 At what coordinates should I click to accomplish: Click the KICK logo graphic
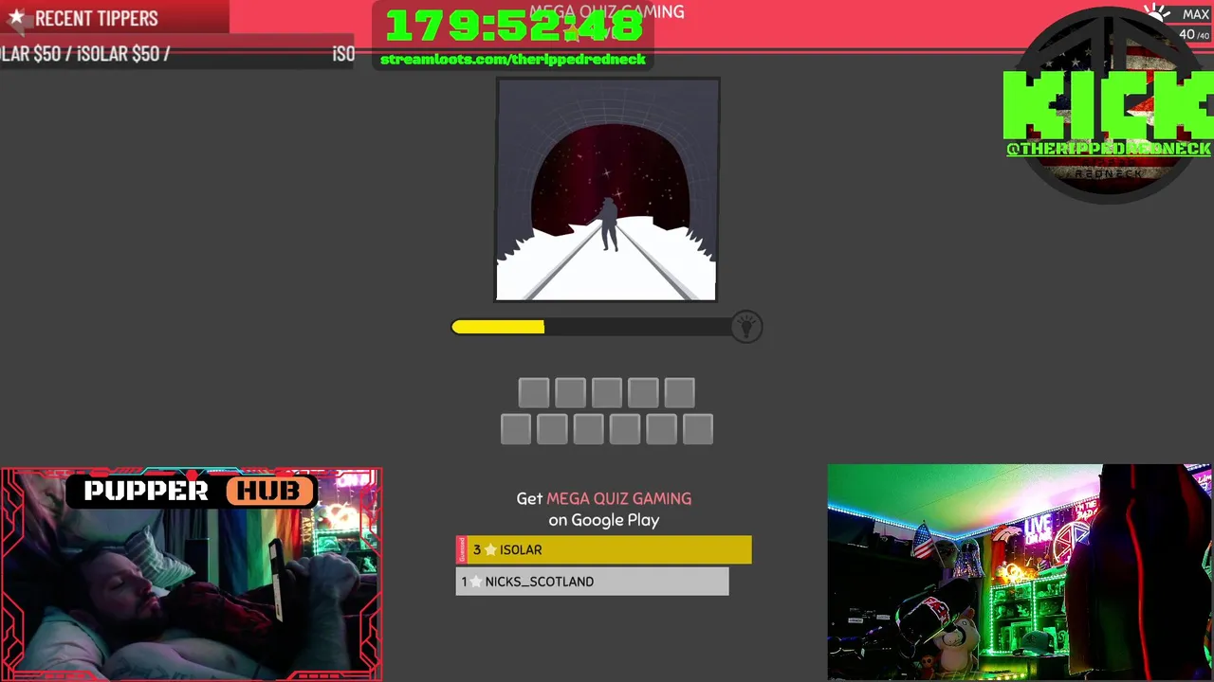point(1108,104)
